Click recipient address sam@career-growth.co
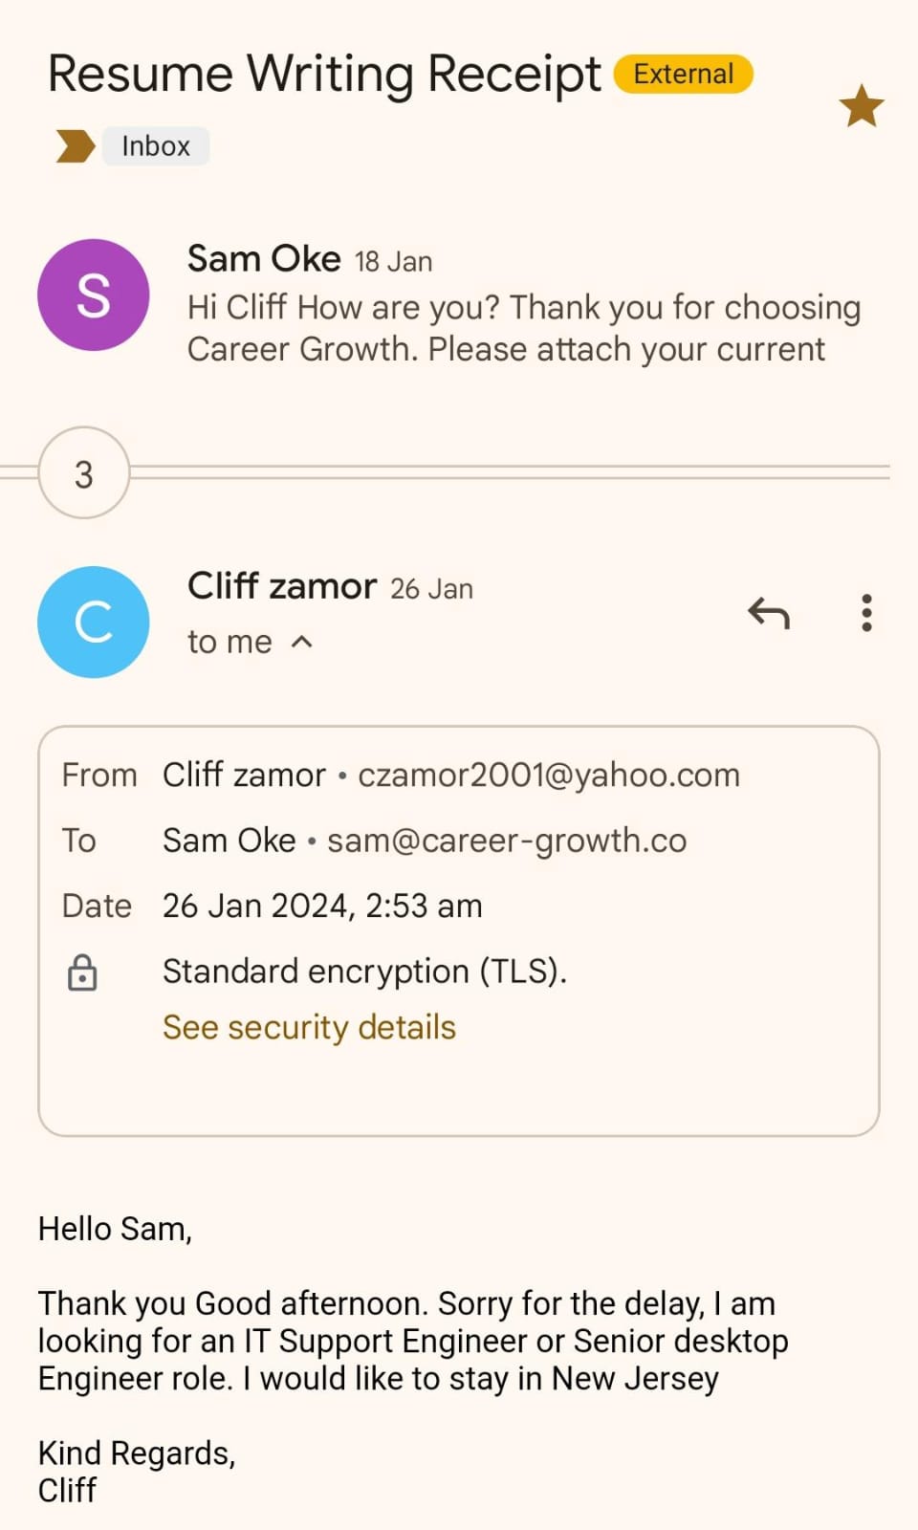 507,841
